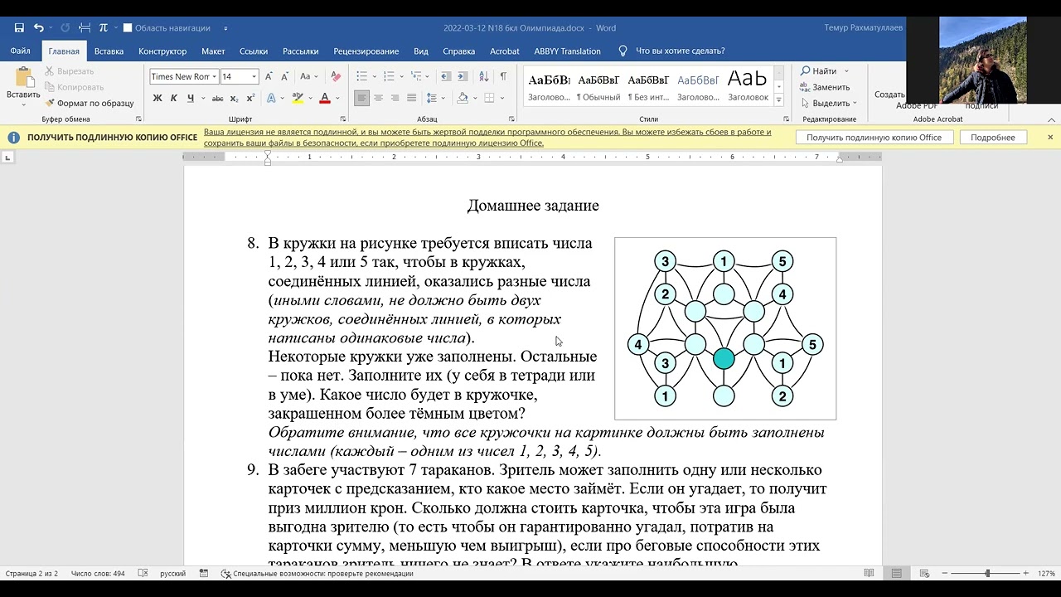Open text effects glowing A icon
This screenshot has height=597, width=1061.
(x=271, y=98)
